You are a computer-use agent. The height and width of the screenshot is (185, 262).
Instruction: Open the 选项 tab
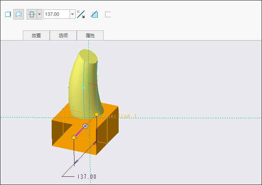tap(63, 35)
